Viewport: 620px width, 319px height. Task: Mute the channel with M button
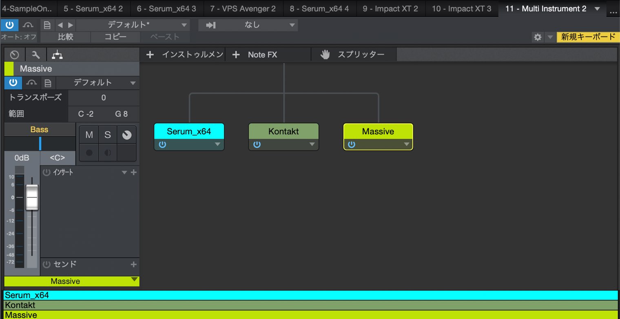point(89,135)
